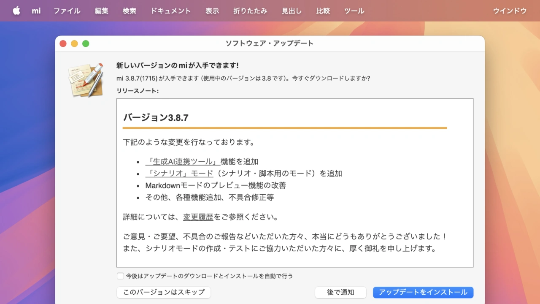540x304 pixels.
Task: Open the 変更履歴 link
Action: [x=198, y=217]
